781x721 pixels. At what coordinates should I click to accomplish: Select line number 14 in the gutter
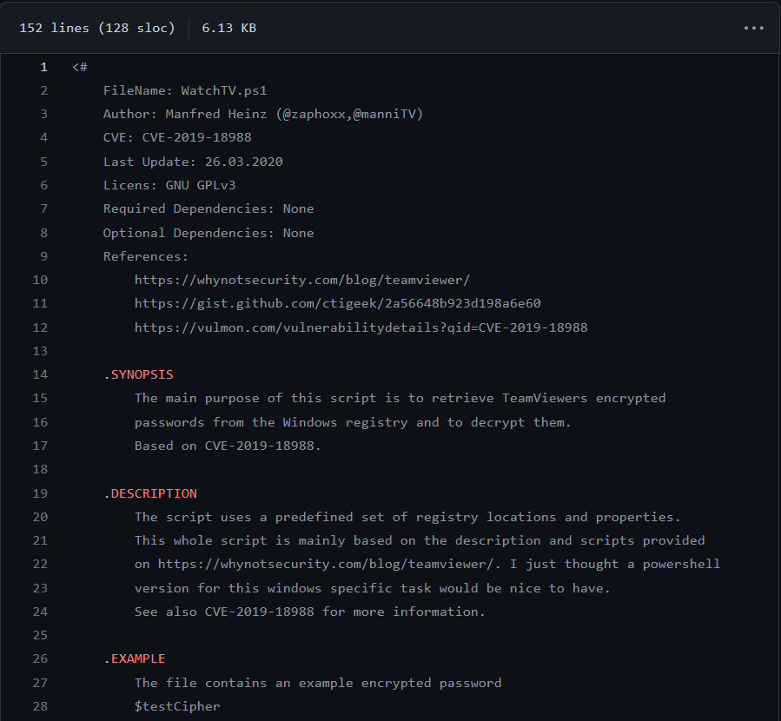40,374
